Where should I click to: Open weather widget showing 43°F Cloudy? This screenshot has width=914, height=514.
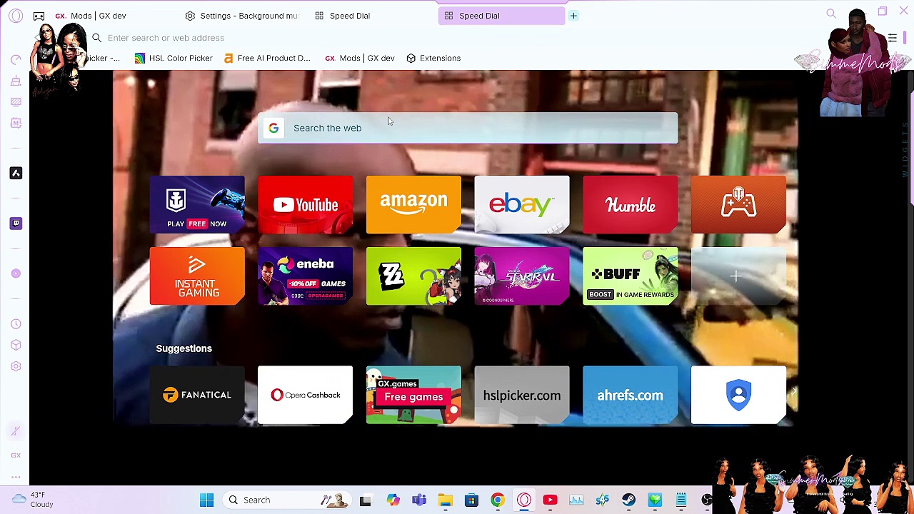32,500
